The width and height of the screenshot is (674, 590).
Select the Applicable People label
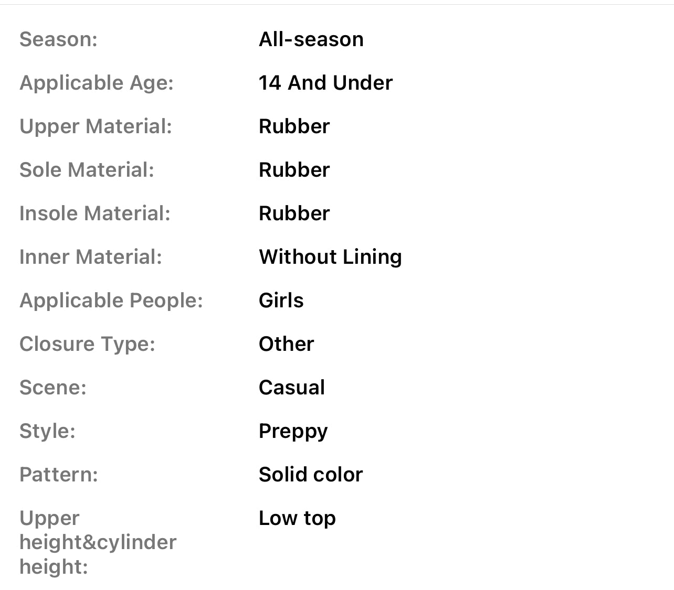(x=111, y=301)
